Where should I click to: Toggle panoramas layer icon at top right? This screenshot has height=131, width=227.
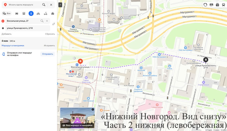[x=211, y=5]
